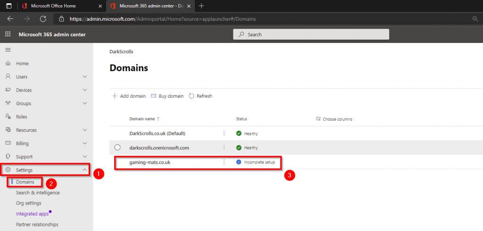
Task: Click the browser back arrow
Action: pos(10,19)
